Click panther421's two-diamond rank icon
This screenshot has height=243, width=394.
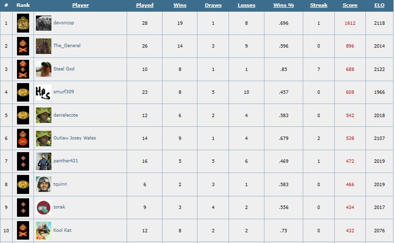[x=23, y=161]
